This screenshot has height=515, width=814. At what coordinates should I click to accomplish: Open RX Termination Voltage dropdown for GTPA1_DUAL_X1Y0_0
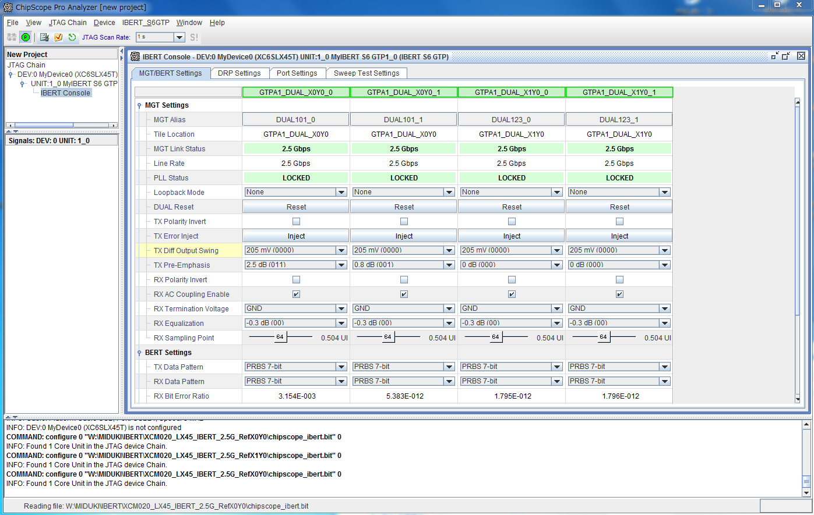[557, 308]
